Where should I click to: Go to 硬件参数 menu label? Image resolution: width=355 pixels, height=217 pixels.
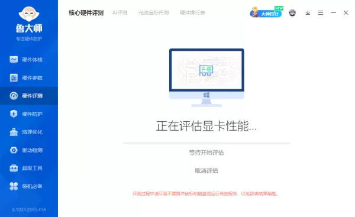pyautogui.click(x=32, y=78)
